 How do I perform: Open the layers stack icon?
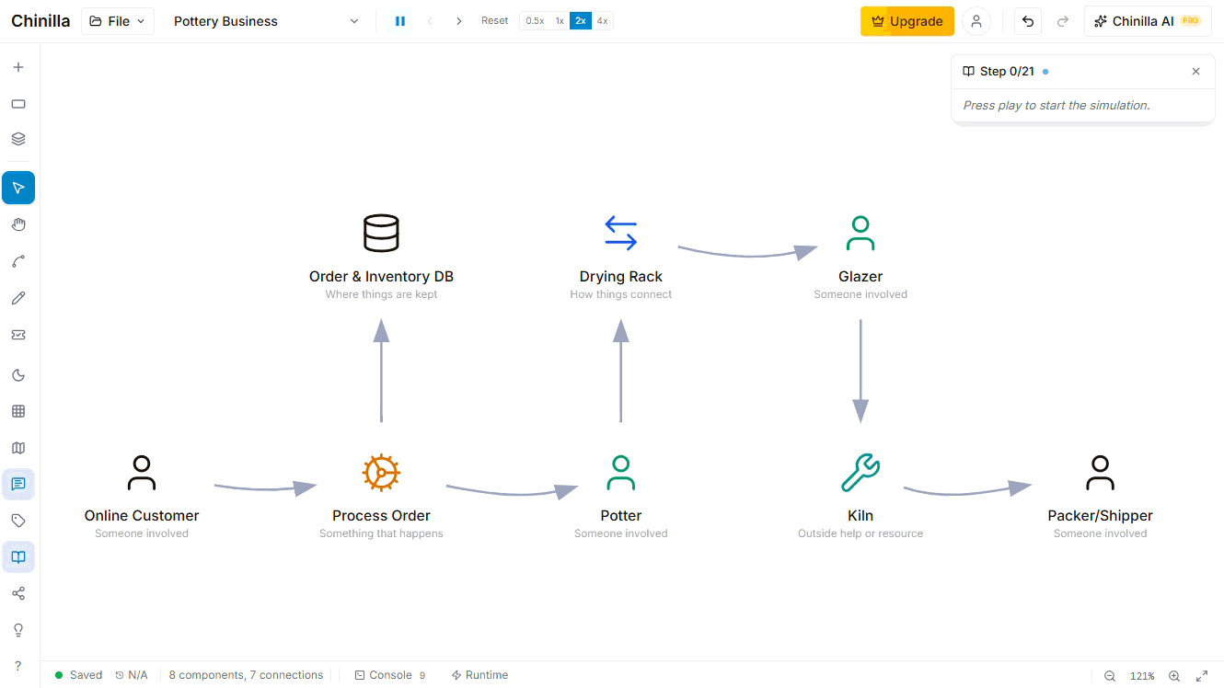point(18,139)
